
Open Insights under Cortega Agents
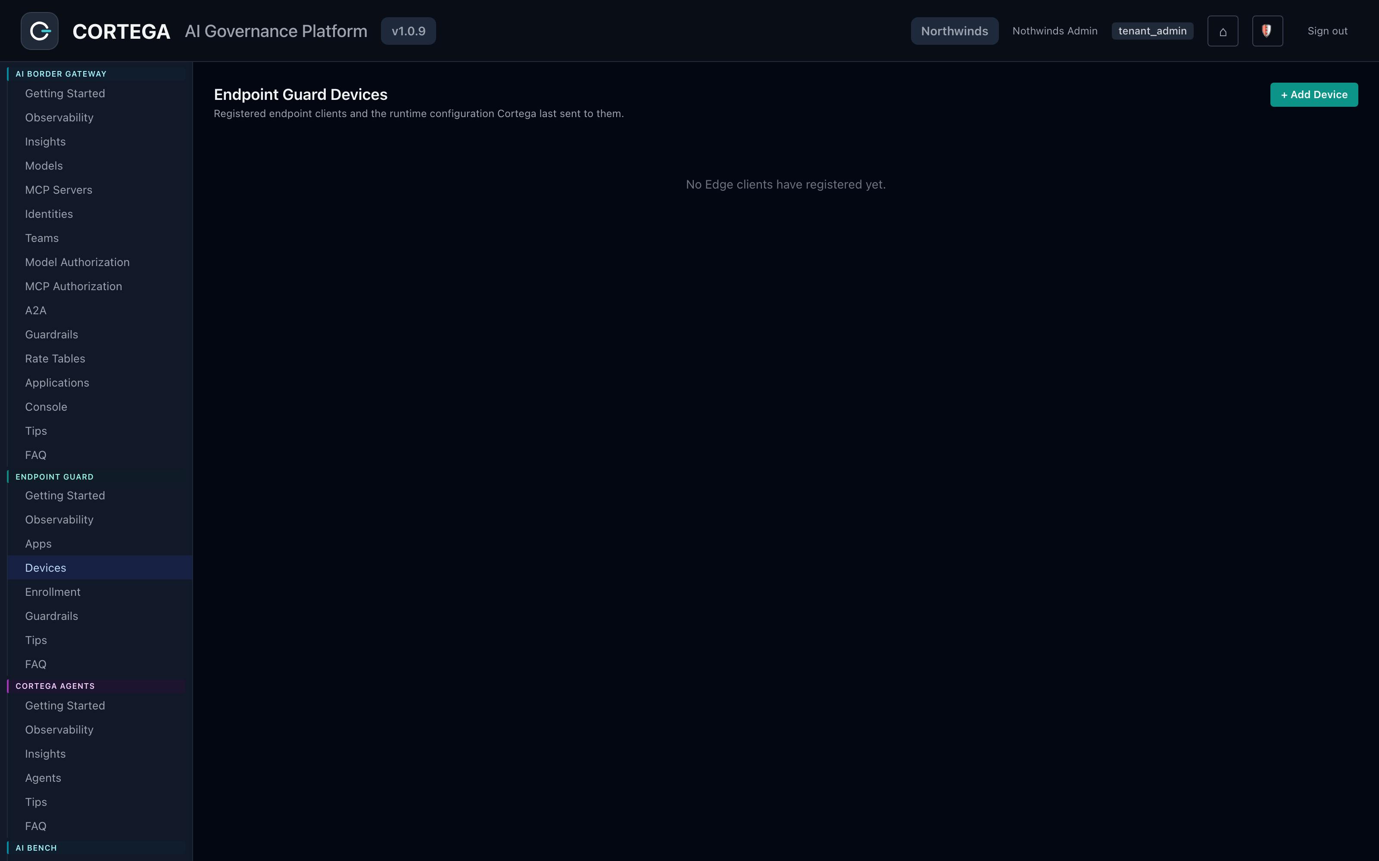click(100, 754)
